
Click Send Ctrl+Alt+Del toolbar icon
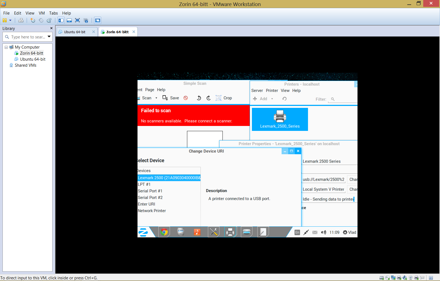point(21,20)
